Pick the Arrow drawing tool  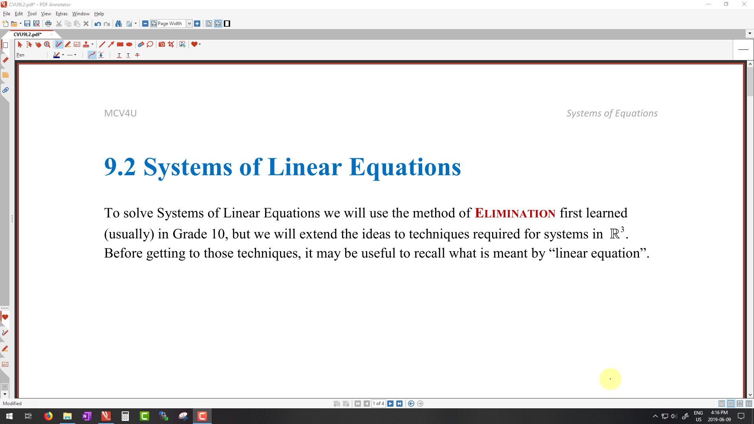pyautogui.click(x=111, y=44)
